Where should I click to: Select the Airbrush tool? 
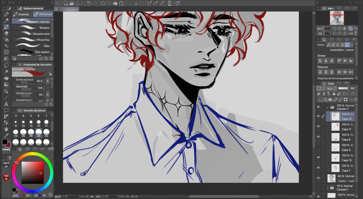6,40
